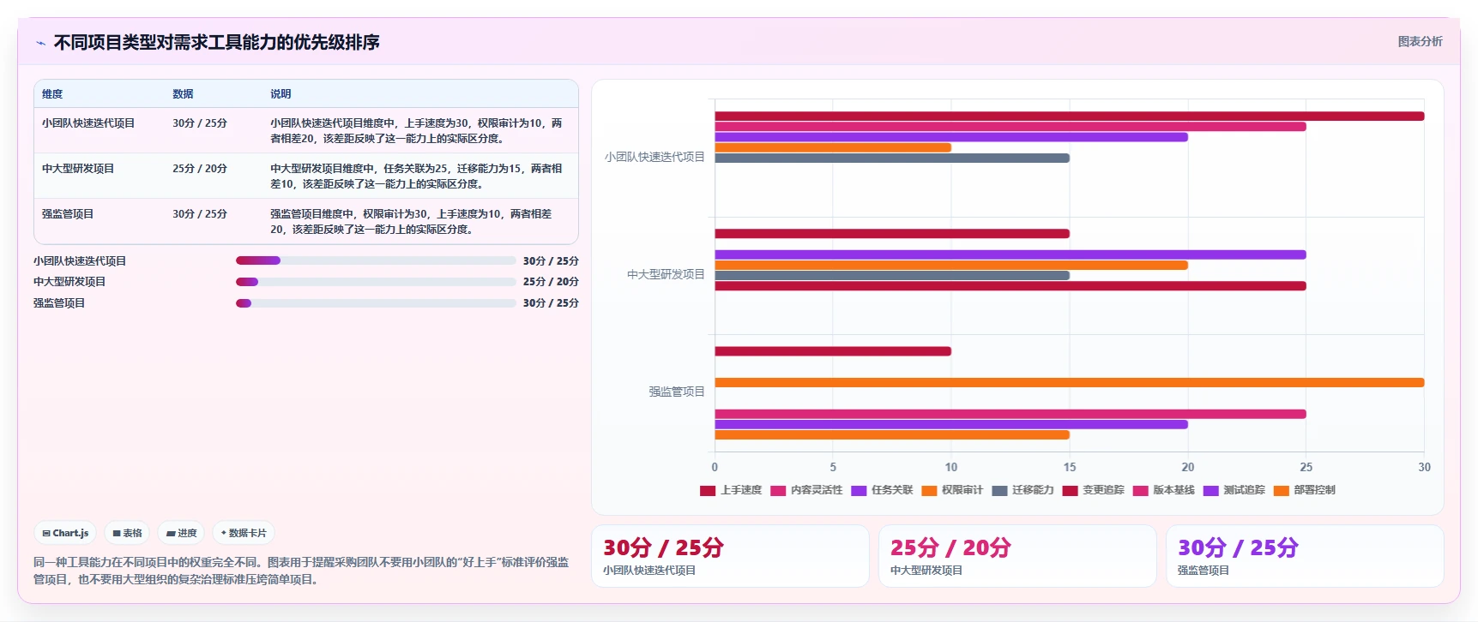The width and height of the screenshot is (1478, 622).
Task: Click the 中大型研发项目 chart axis label
Action: [666, 275]
